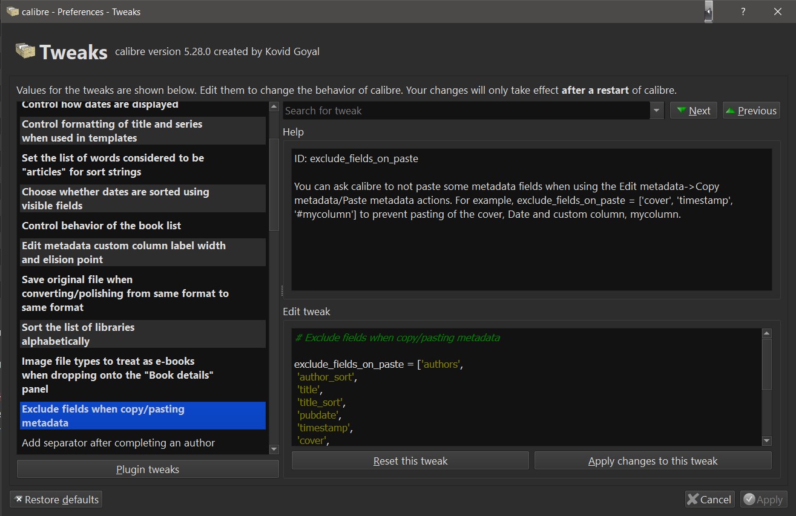Click Reset this tweak button

(x=410, y=461)
